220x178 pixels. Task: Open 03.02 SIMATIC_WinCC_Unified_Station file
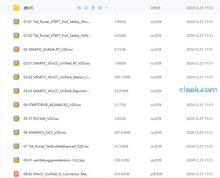click(x=57, y=77)
